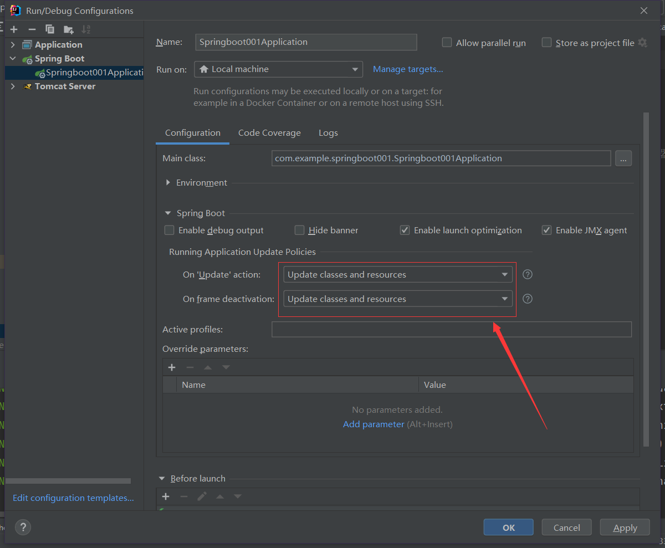The height and width of the screenshot is (548, 665).
Task: Click the Add parameter link
Action: coord(374,424)
